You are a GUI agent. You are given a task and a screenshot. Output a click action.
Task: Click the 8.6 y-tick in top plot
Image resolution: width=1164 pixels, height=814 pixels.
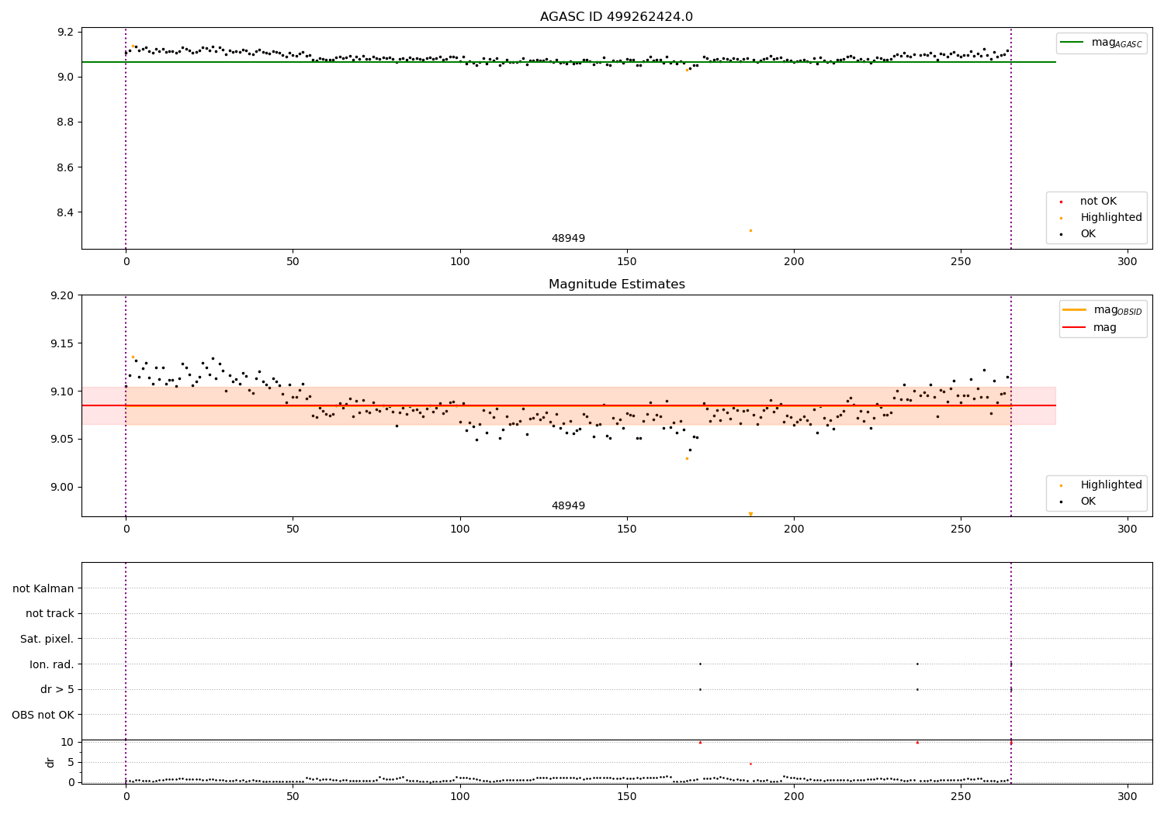tap(67, 167)
